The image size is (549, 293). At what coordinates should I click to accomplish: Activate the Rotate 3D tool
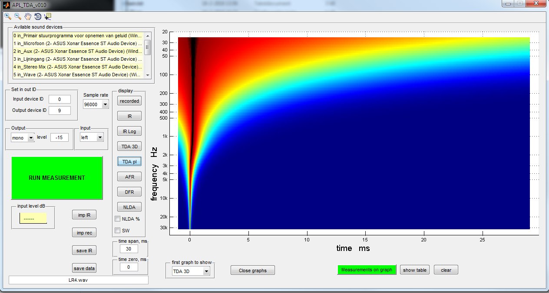pos(38,16)
